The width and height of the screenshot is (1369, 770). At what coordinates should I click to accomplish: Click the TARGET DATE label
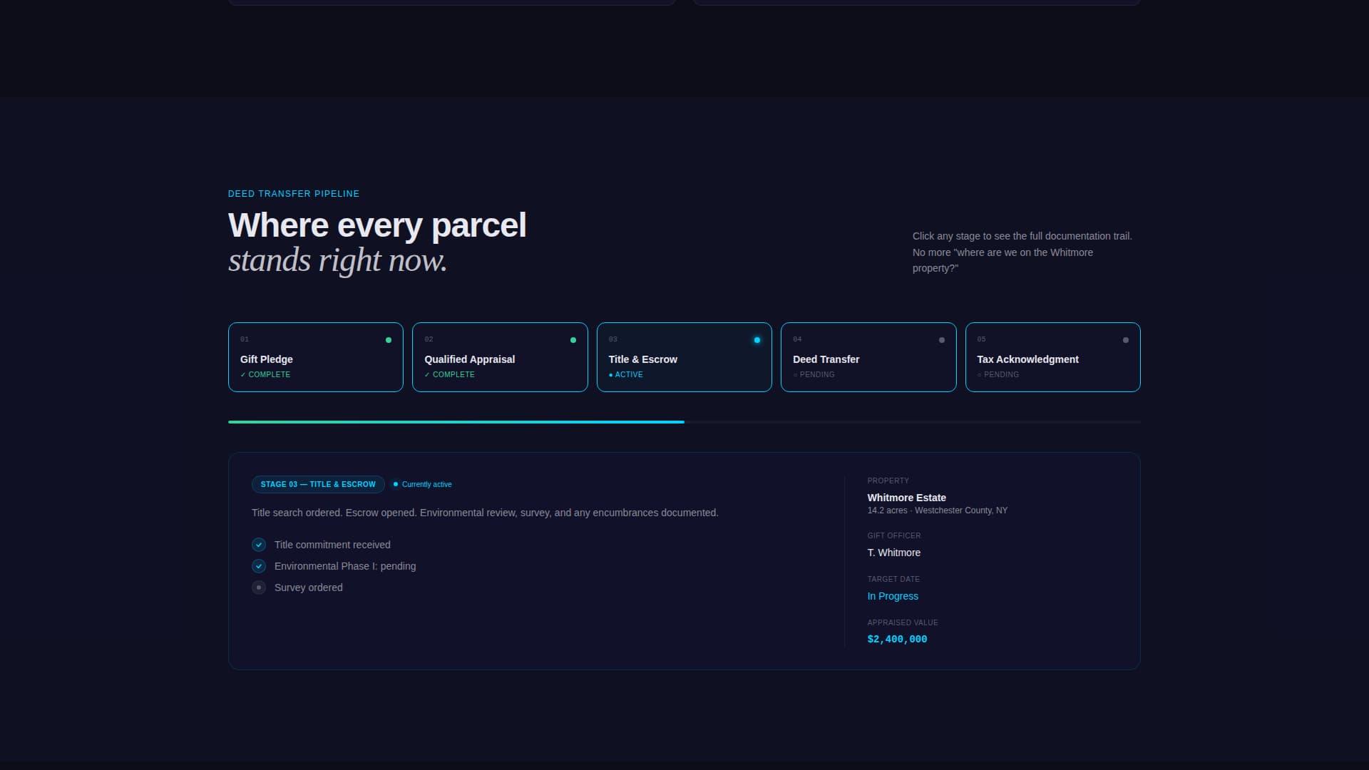(x=893, y=580)
